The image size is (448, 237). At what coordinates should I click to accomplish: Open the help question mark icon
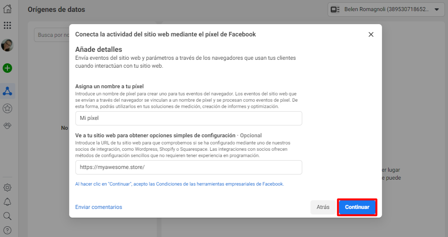point(8,230)
